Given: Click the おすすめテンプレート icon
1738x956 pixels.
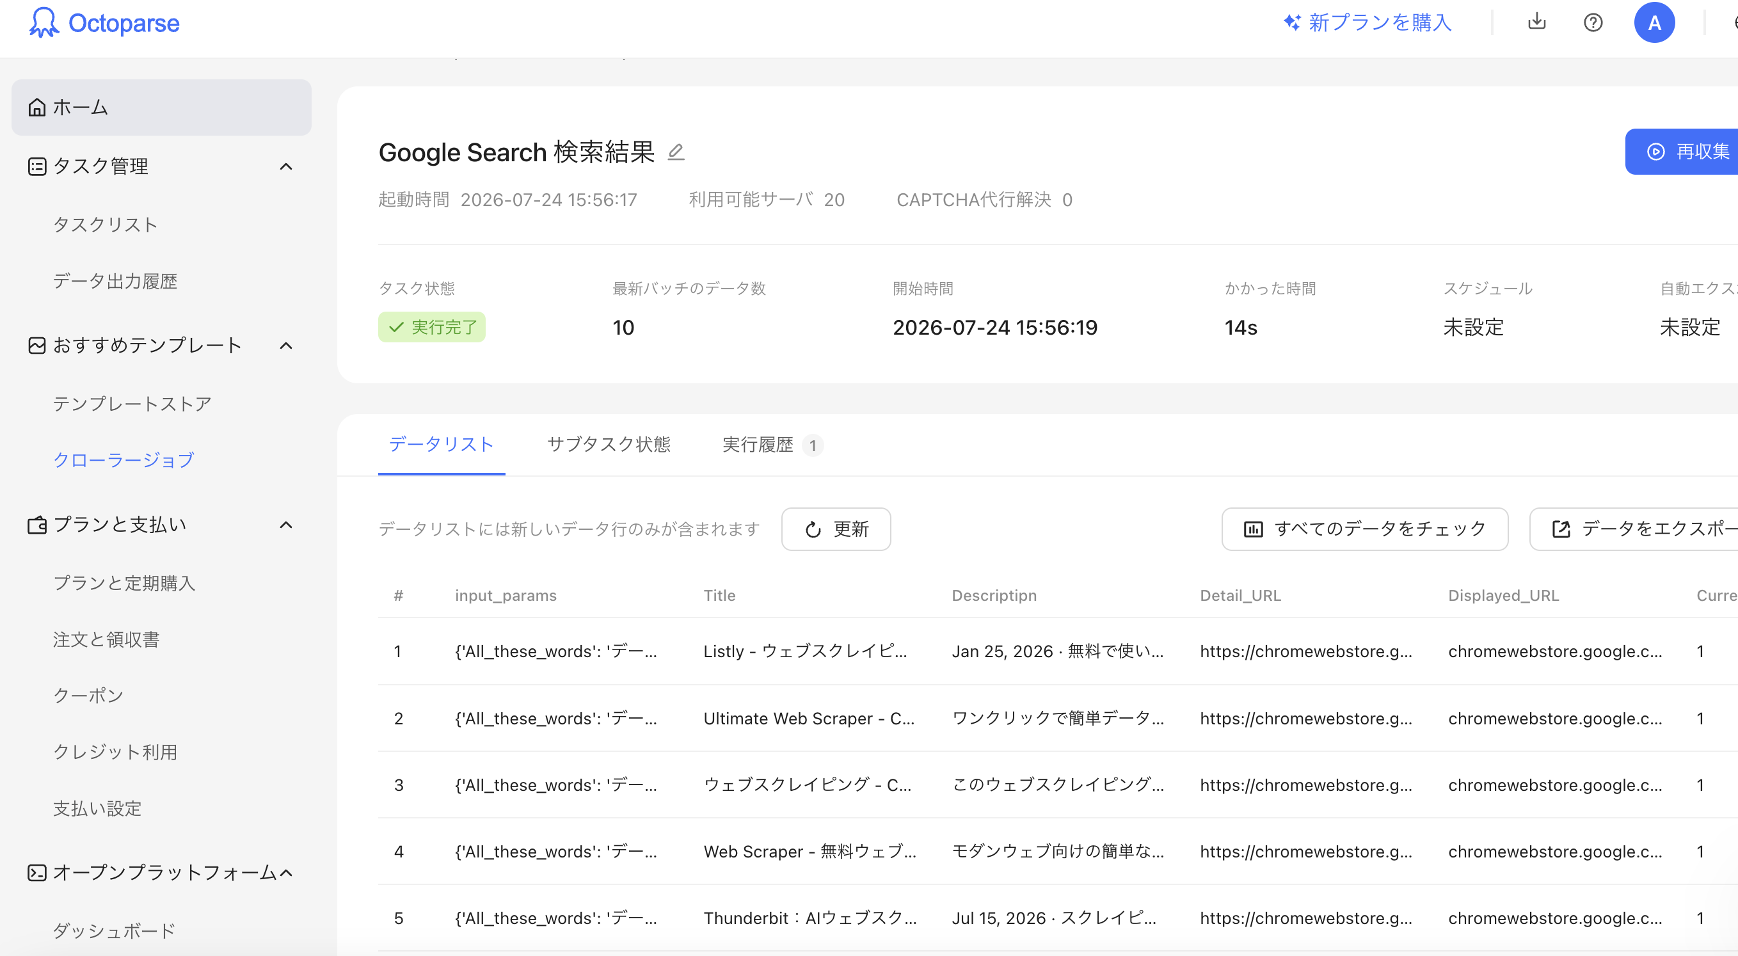Looking at the screenshot, I should (37, 346).
